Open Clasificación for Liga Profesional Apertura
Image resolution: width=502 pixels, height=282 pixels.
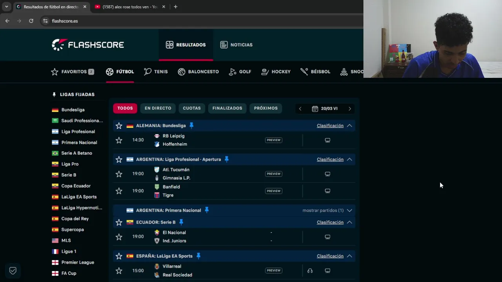point(330,159)
